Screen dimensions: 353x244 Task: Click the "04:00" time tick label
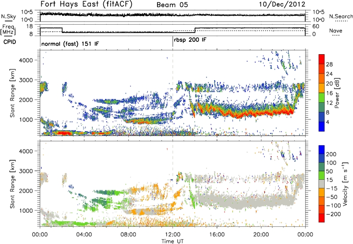pos(84,235)
